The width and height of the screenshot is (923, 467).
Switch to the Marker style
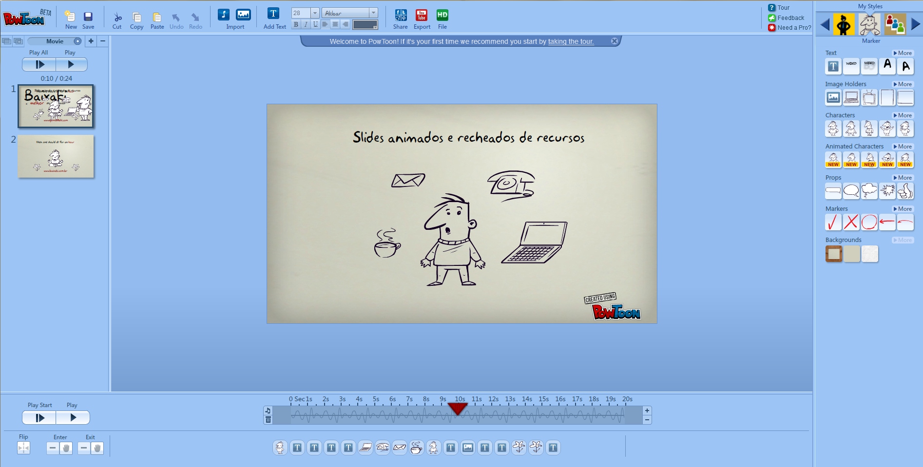click(x=869, y=23)
